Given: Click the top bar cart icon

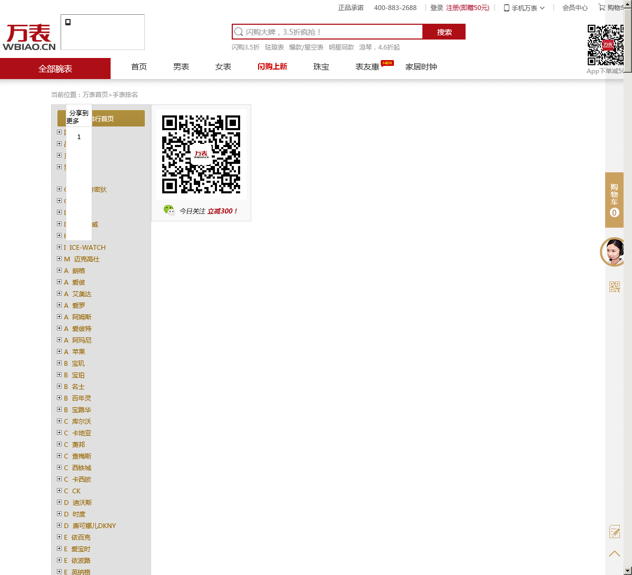Looking at the screenshot, I should 601,7.
